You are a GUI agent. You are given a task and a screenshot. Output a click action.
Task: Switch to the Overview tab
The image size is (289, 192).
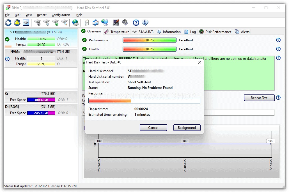click(x=91, y=31)
